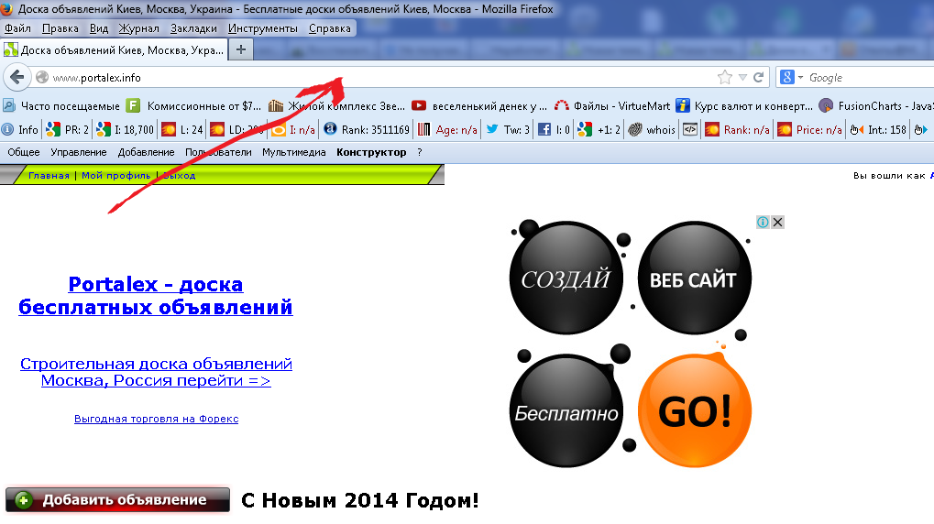The image size is (934, 524).
Task: Click the ВЕБ САЙТ black ad bubble
Action: click(x=695, y=278)
